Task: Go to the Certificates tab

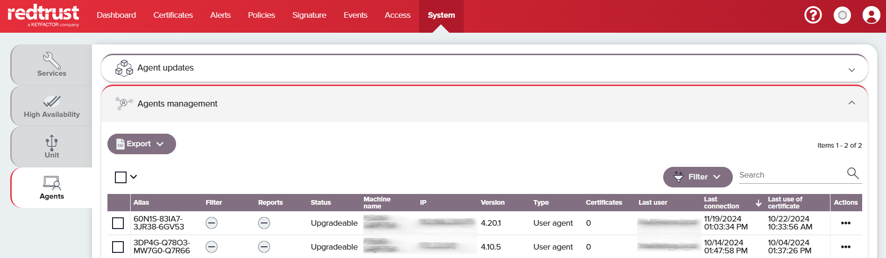Action: [x=173, y=15]
